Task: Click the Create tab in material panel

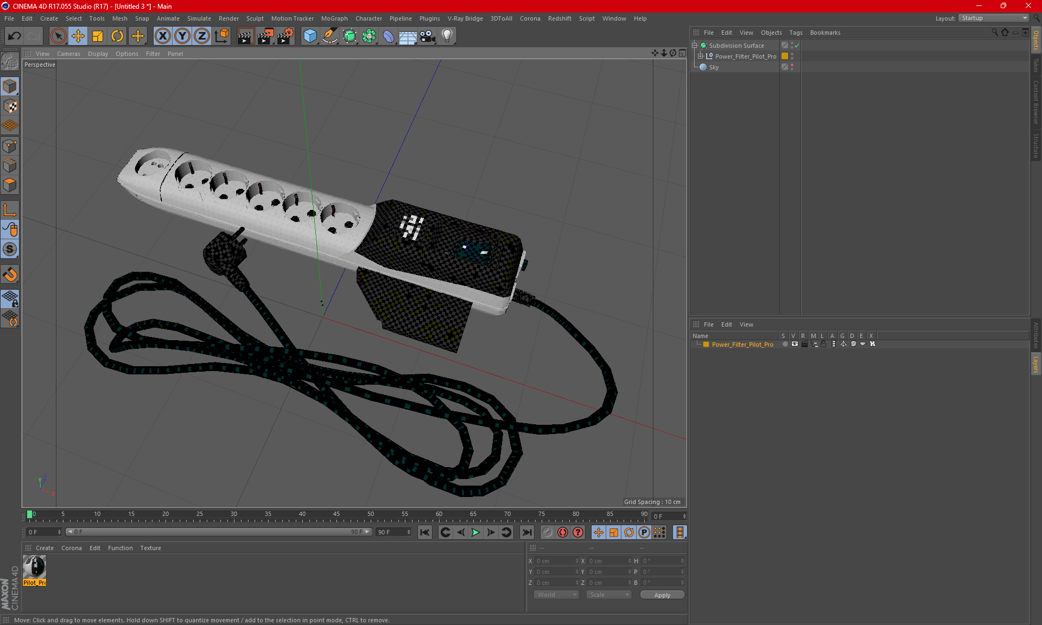Action: click(45, 547)
